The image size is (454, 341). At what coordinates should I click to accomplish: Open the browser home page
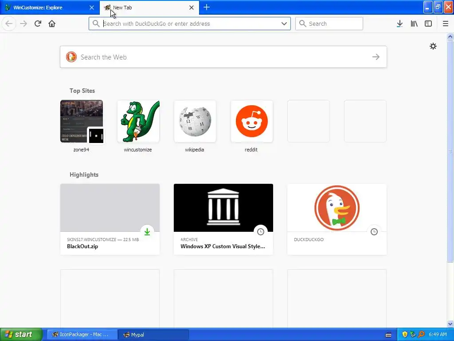[x=52, y=24]
